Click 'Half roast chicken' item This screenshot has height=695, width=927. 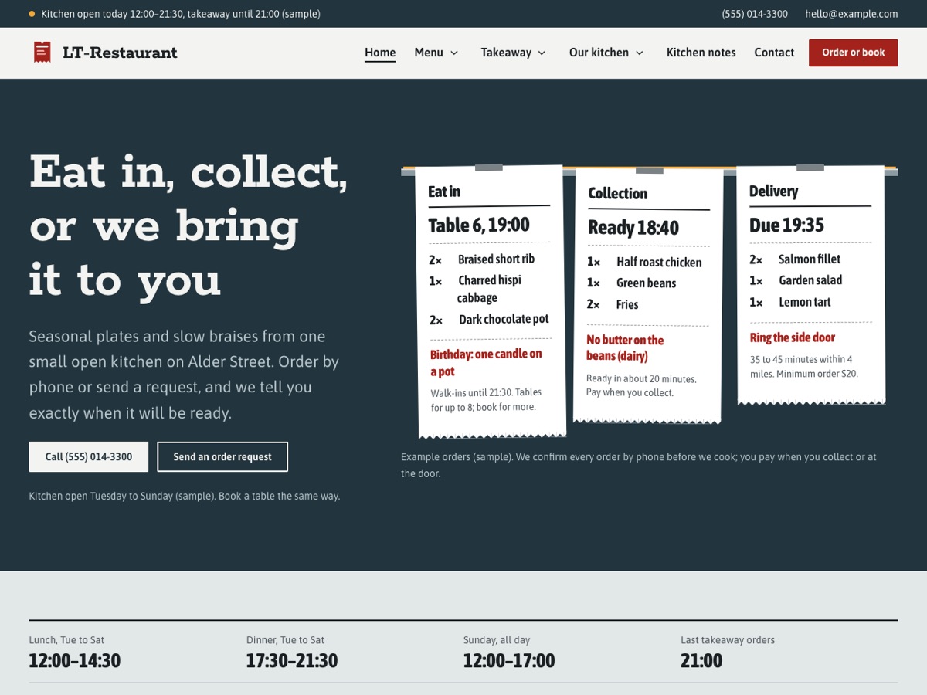659,263
